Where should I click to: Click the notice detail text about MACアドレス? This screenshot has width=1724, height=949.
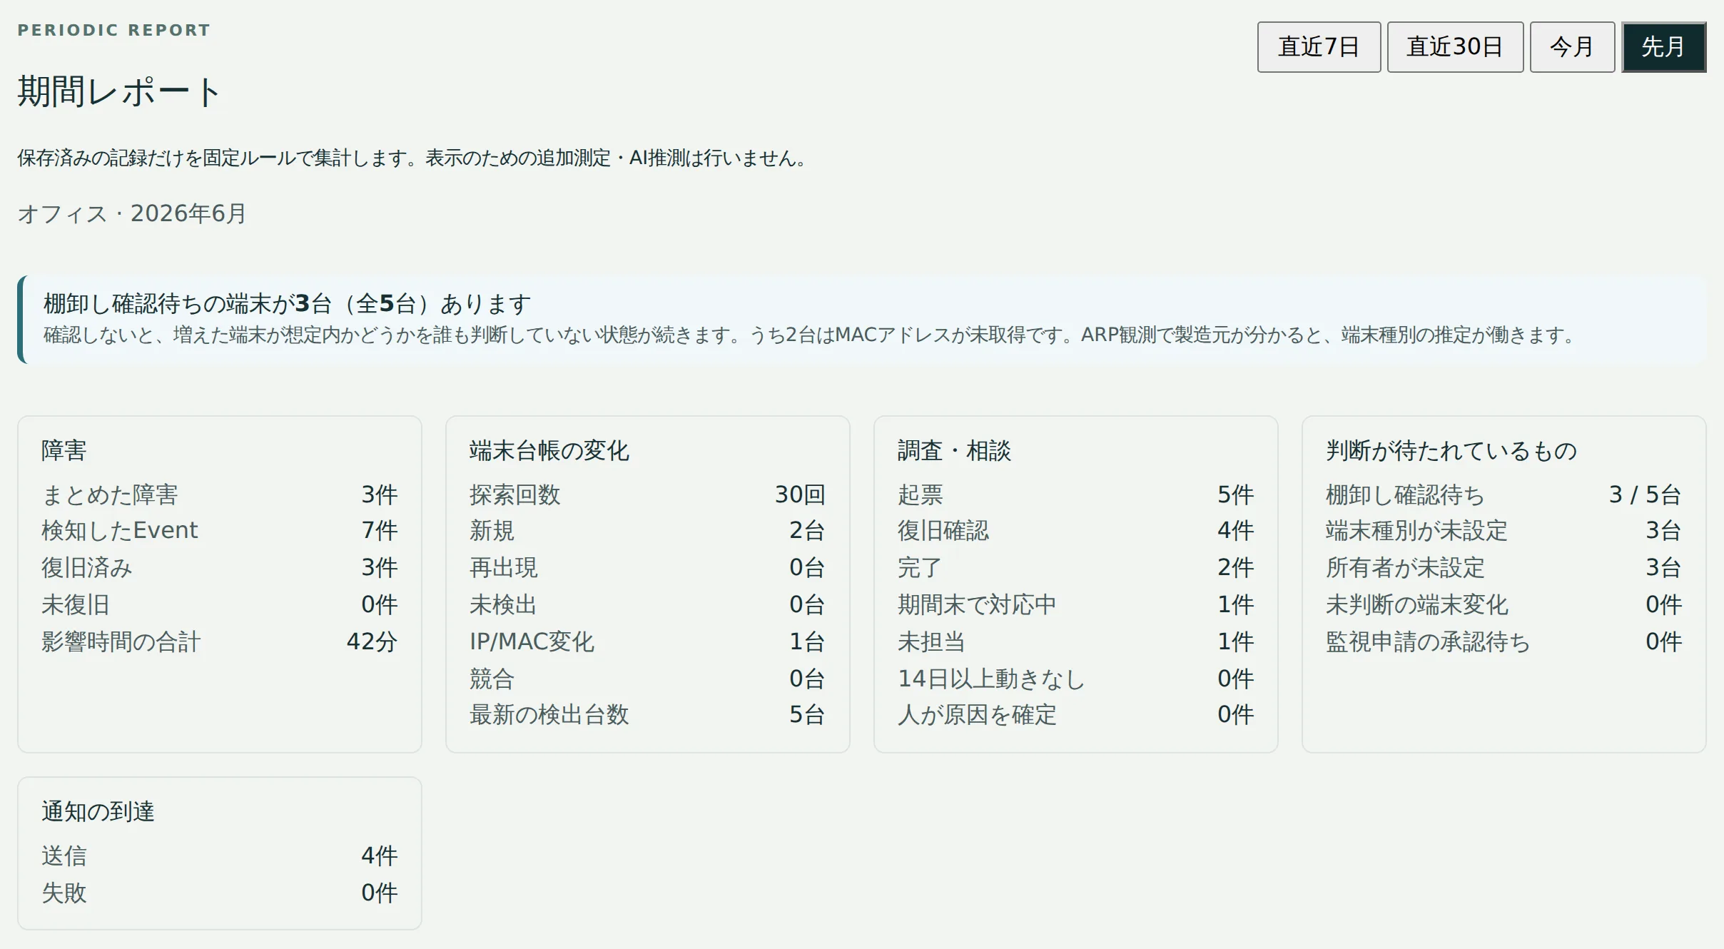811,335
